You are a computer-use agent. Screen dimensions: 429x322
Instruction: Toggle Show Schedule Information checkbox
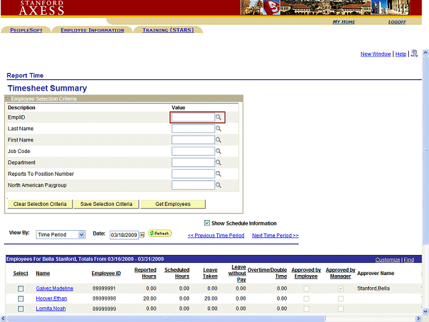207,223
